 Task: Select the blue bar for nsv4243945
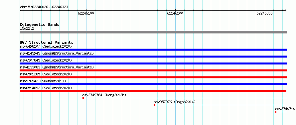click(x=153, y=57)
